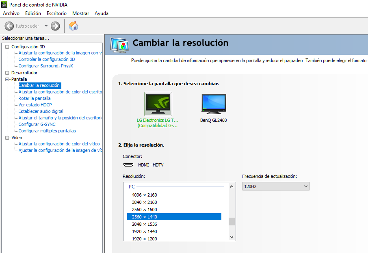
Task: Open the Mostrar menu
Action: pos(80,13)
